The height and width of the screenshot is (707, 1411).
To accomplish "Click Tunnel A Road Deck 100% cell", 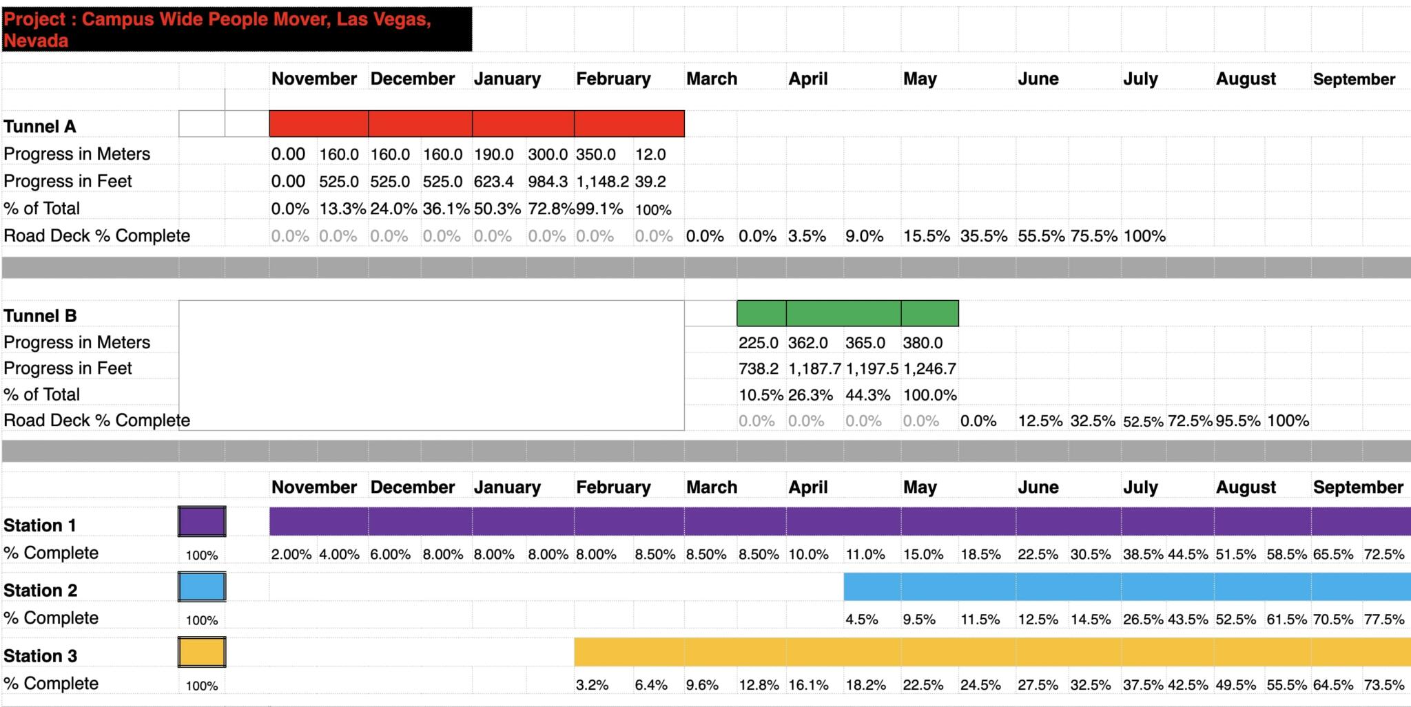I will (x=1144, y=236).
